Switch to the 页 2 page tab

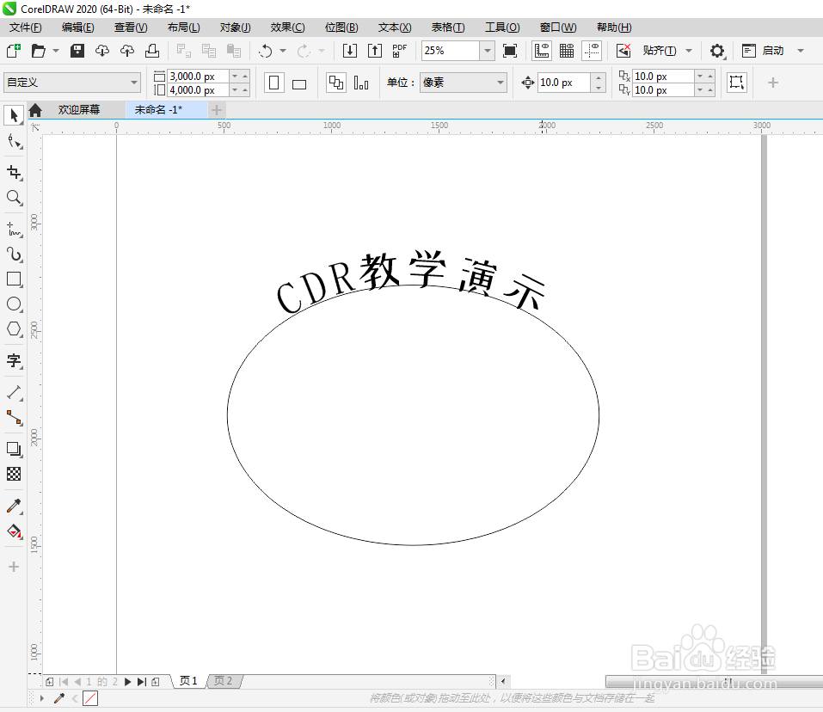(x=223, y=681)
